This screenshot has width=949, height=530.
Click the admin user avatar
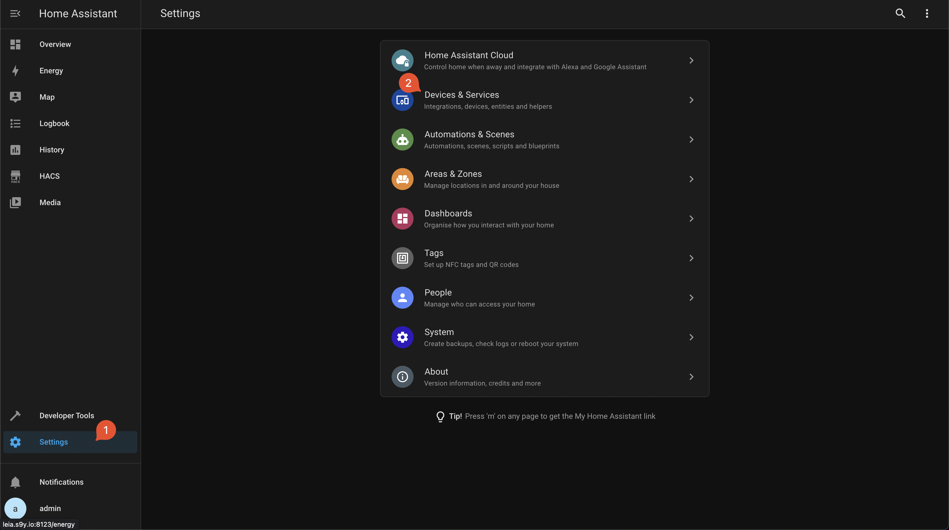coord(15,509)
